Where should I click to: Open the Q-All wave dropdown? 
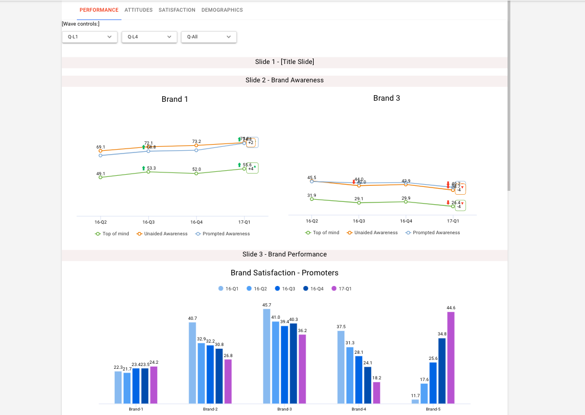point(209,37)
